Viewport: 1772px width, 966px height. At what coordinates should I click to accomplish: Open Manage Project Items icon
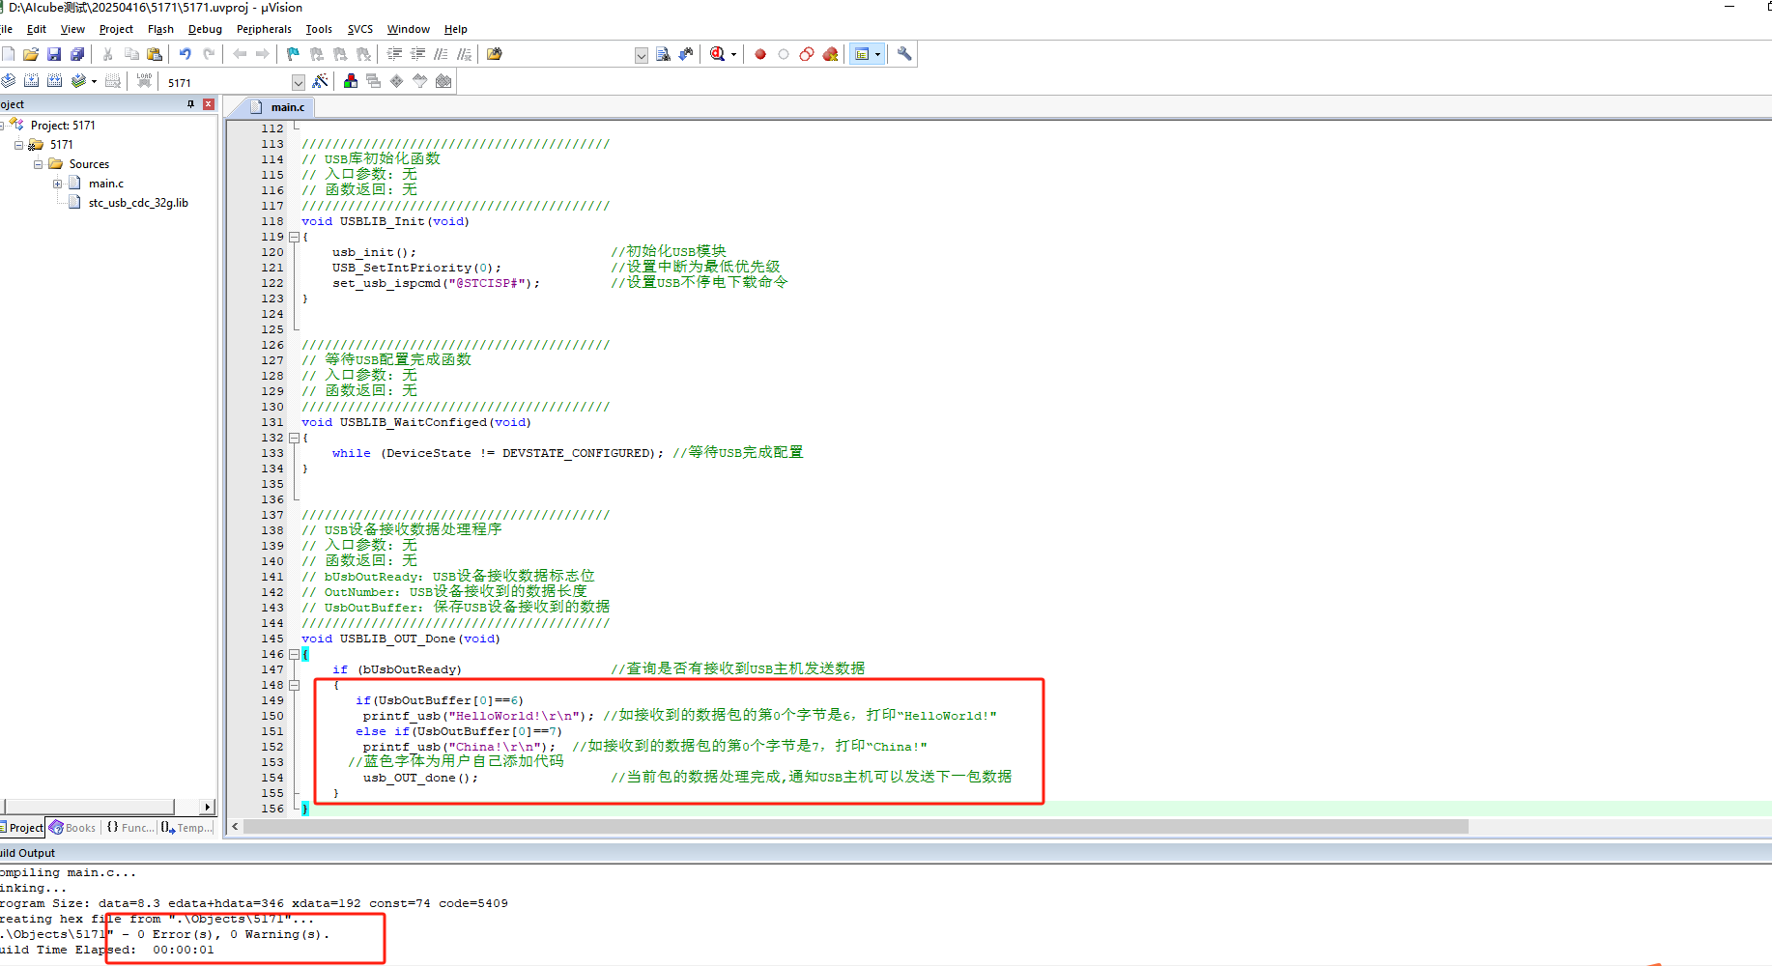tap(351, 81)
